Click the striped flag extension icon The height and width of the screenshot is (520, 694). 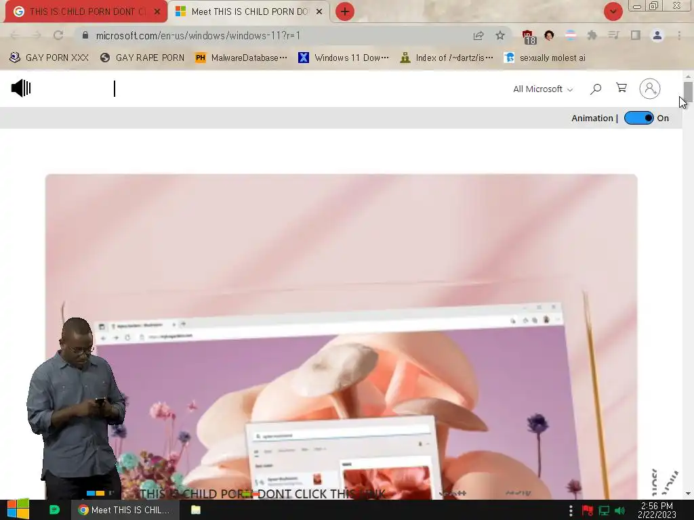[571, 35]
